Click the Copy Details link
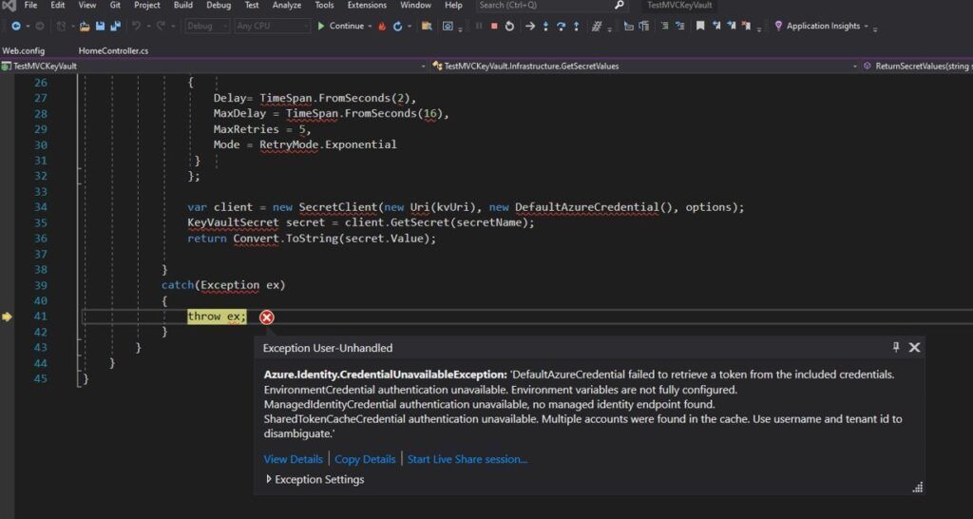973x519 pixels. pyautogui.click(x=365, y=459)
